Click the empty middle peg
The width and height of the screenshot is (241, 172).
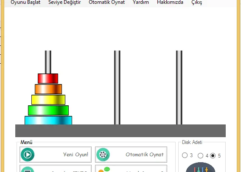pyautogui.click(x=117, y=87)
